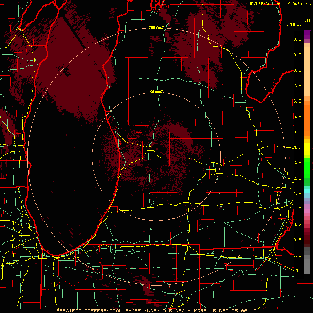This screenshot has width=313, height=313.
Task: Click the (KDP) abbreviation in the caption
Action: 151,311
